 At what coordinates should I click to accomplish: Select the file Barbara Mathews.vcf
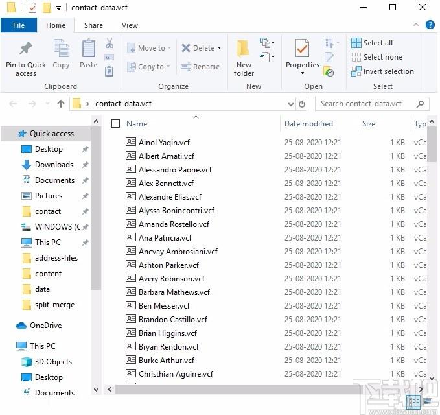tap(174, 292)
